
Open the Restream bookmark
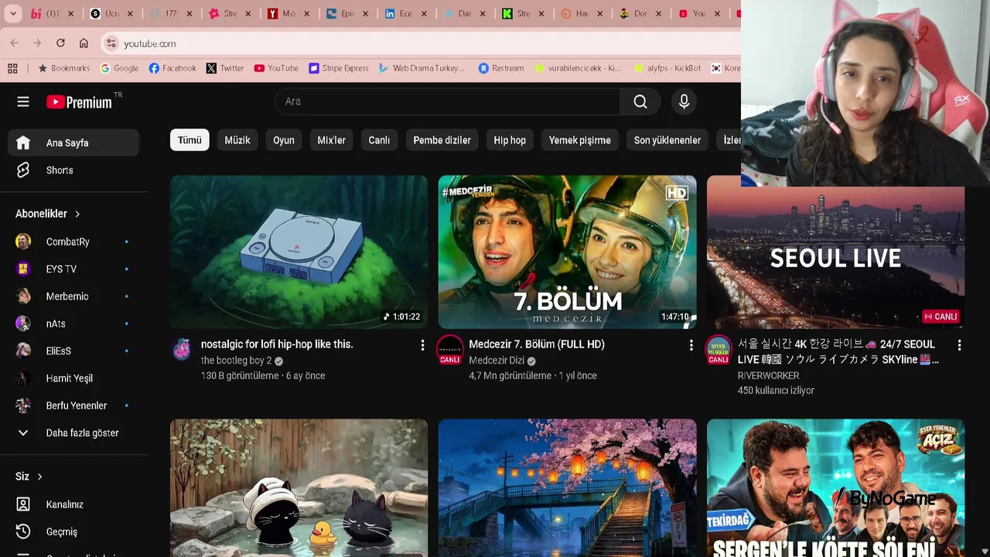tap(500, 68)
